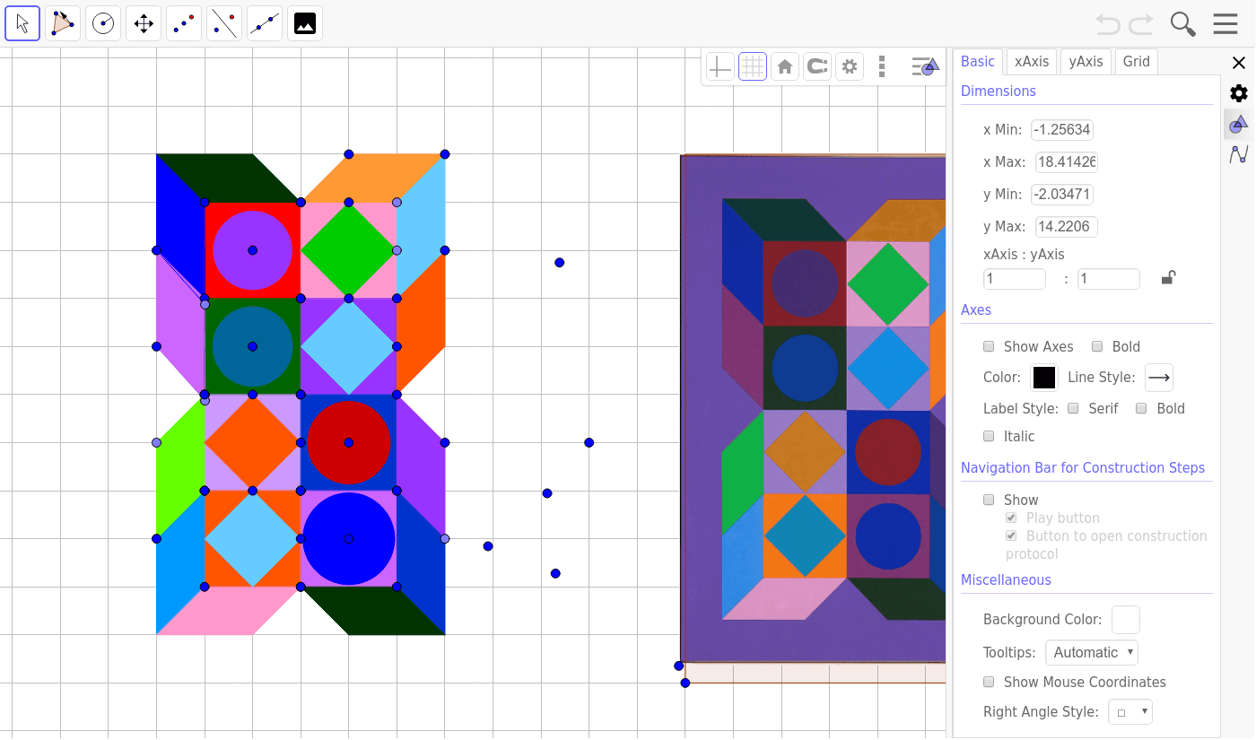
Task: Click the y Min input field
Action: pyautogui.click(x=1062, y=195)
